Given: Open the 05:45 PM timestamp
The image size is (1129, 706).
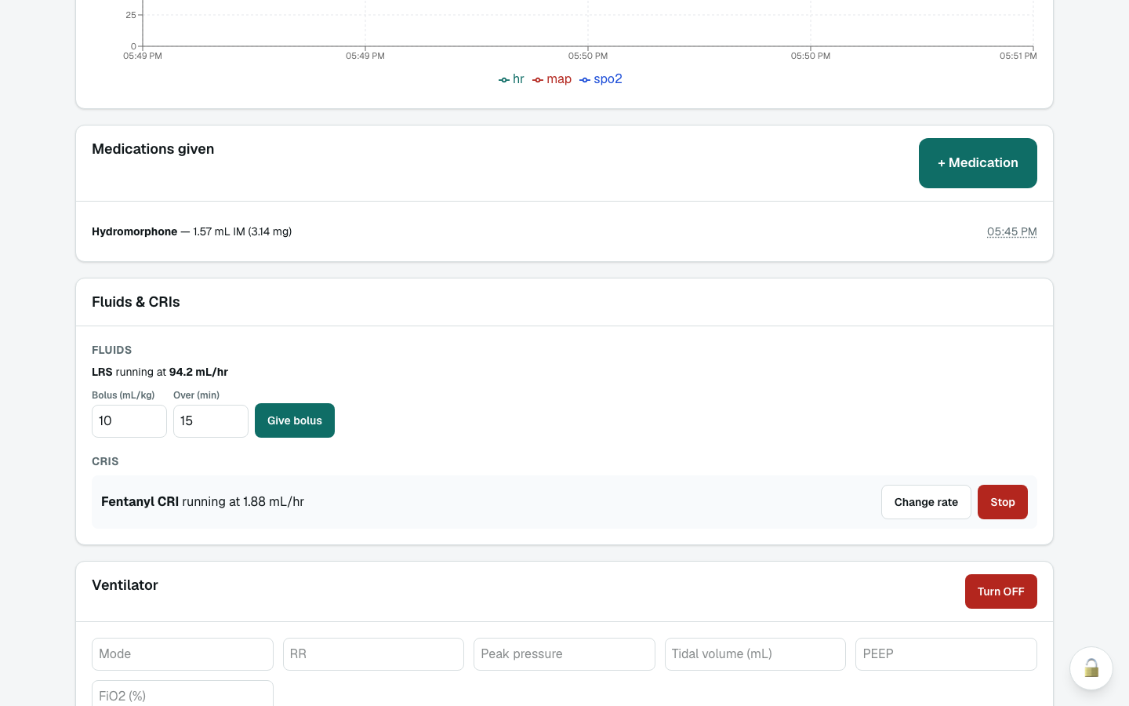Looking at the screenshot, I should (1011, 231).
